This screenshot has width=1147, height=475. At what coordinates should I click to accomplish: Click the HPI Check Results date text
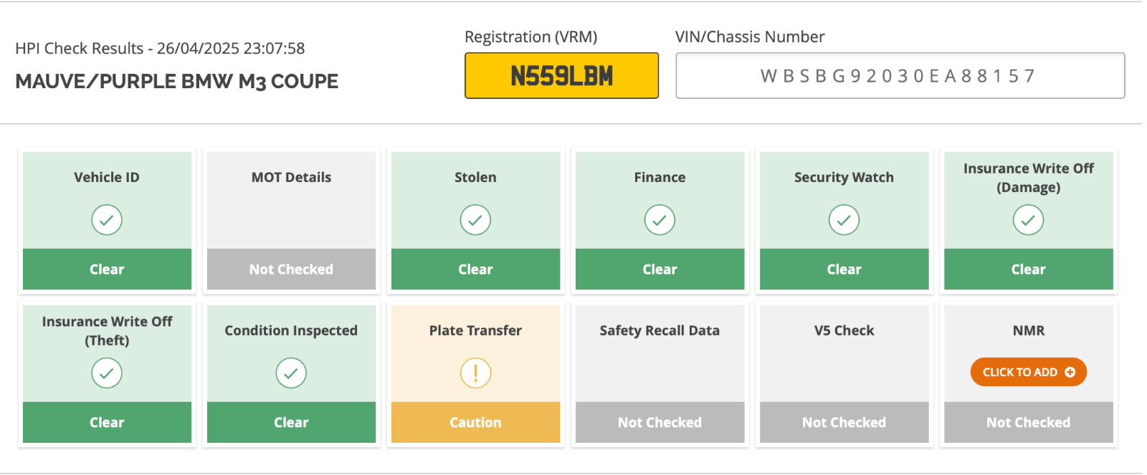tap(160, 49)
